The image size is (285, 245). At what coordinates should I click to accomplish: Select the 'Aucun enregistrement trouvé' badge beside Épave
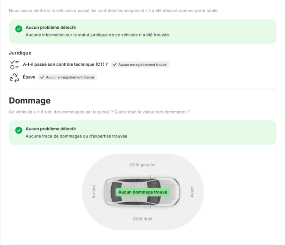tap(67, 77)
